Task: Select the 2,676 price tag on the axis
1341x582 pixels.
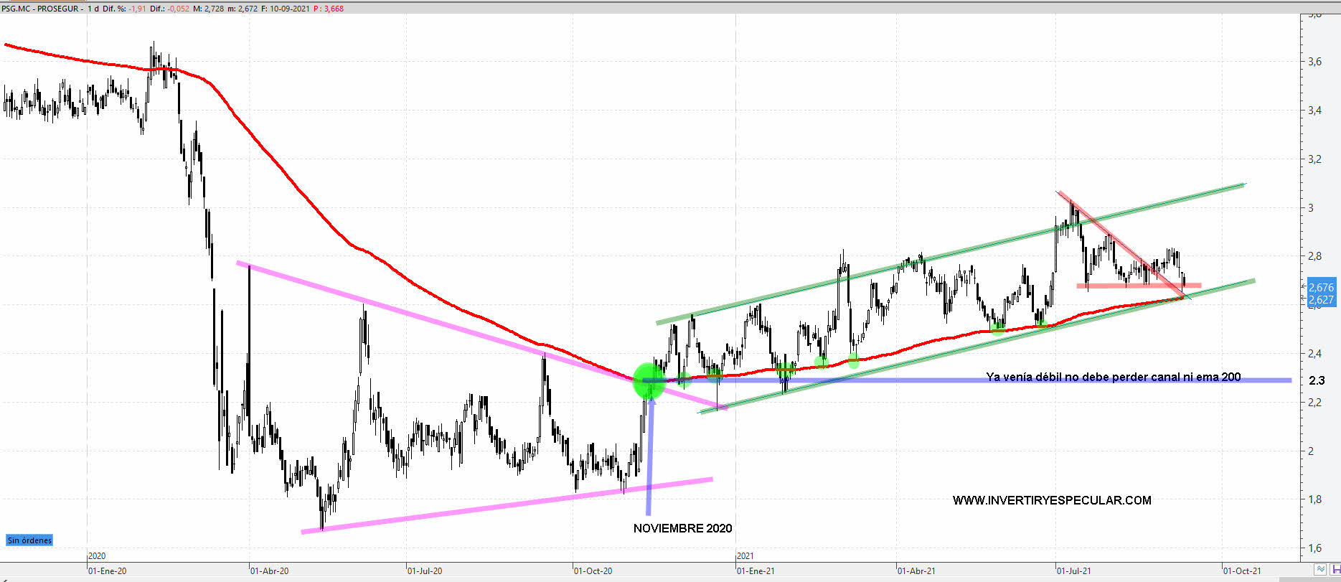Action: [x=1321, y=287]
